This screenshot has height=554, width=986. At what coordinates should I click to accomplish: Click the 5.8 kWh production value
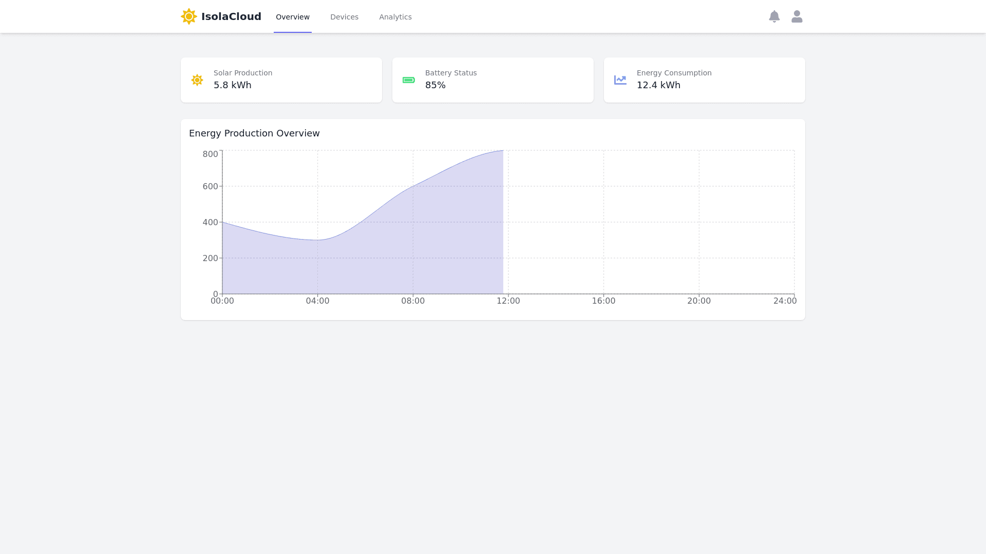coord(232,85)
